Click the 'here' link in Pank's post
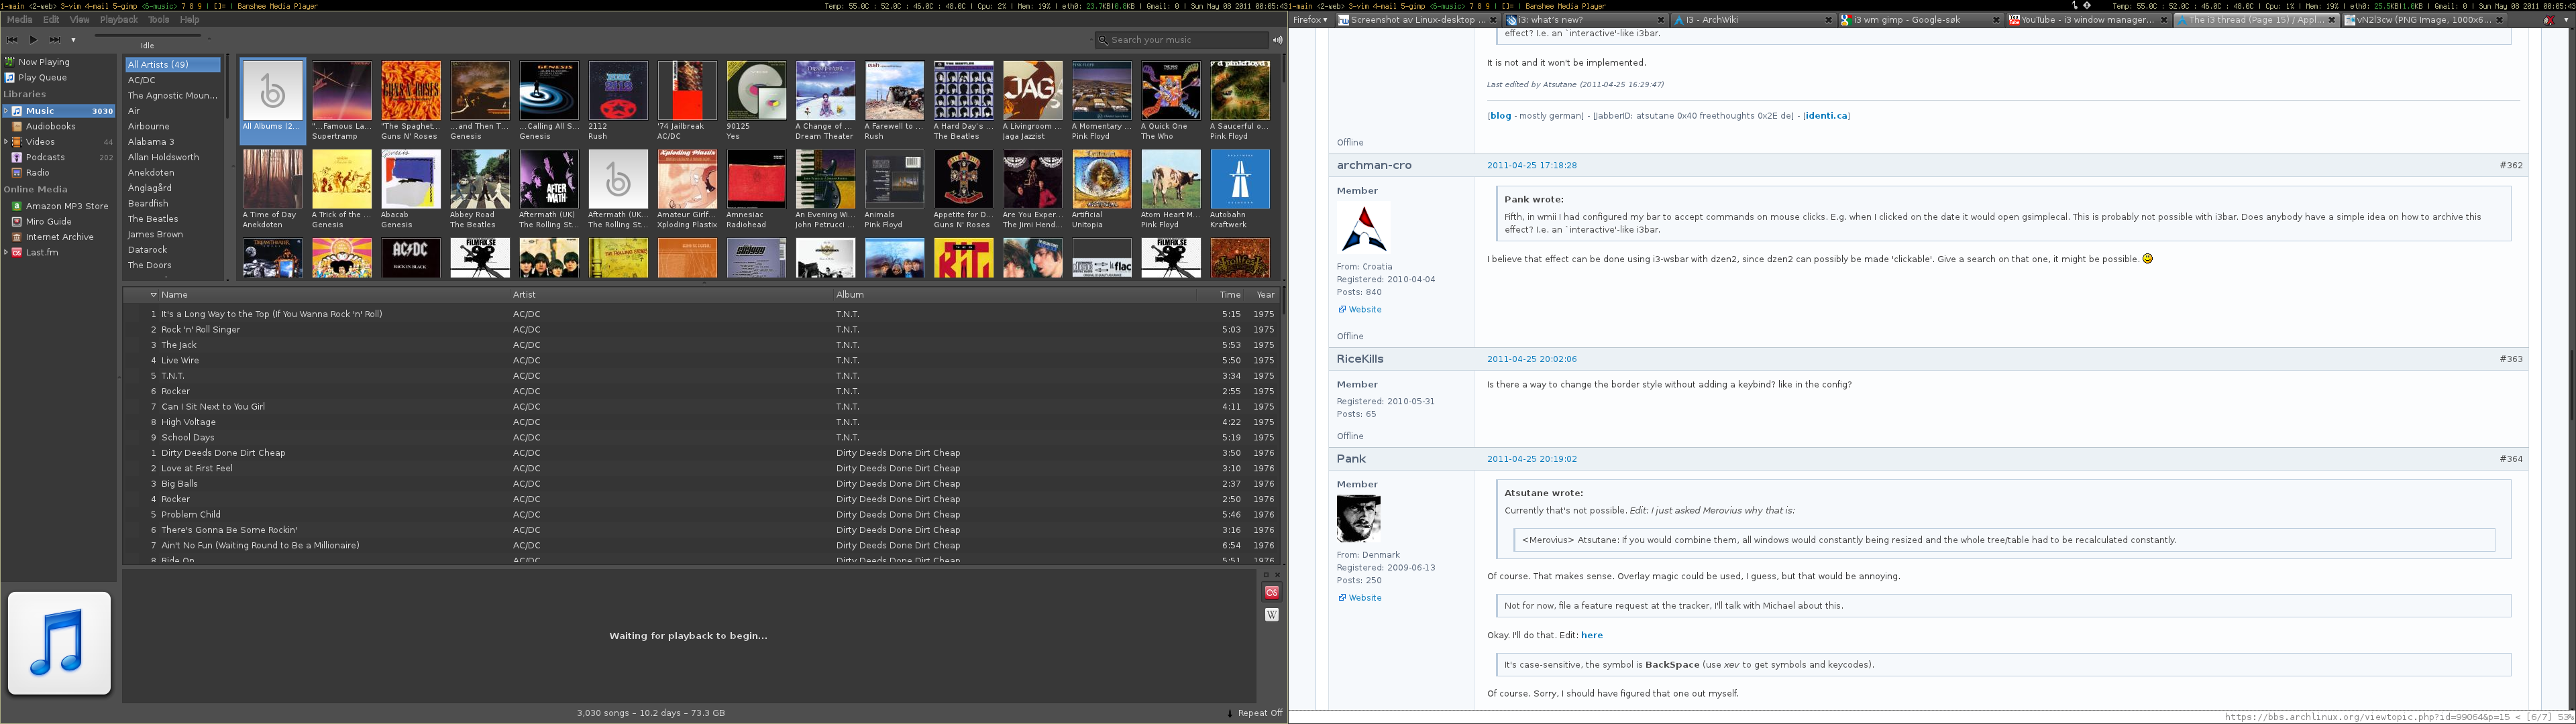Viewport: 2576px width, 724px height. tap(1592, 635)
